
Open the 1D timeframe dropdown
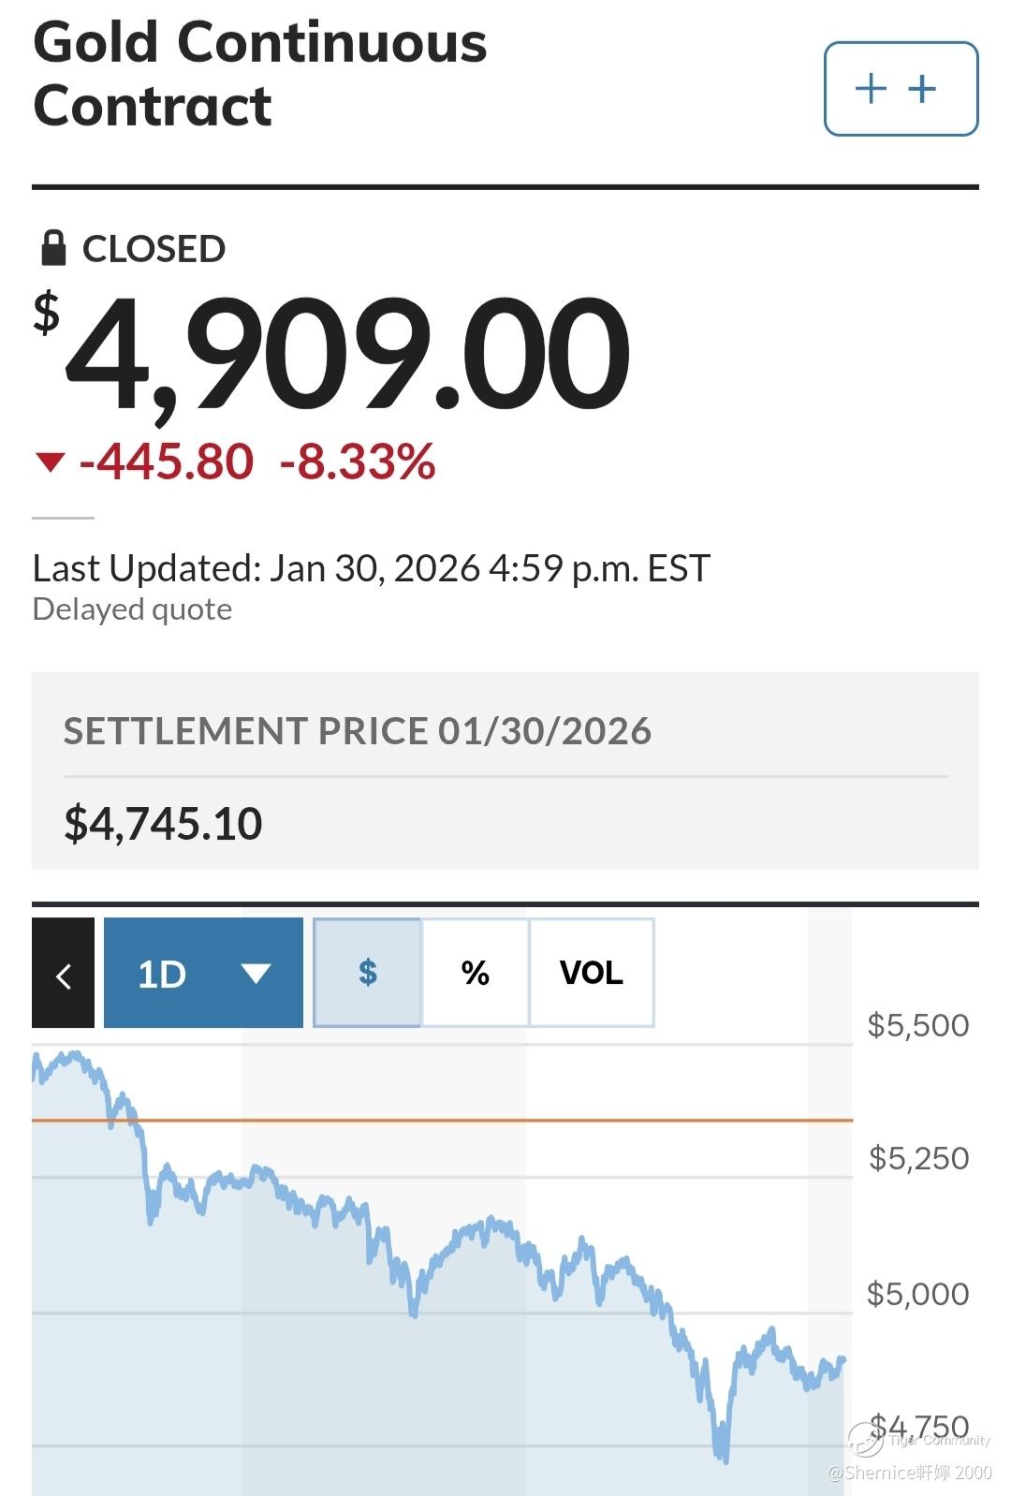(203, 974)
